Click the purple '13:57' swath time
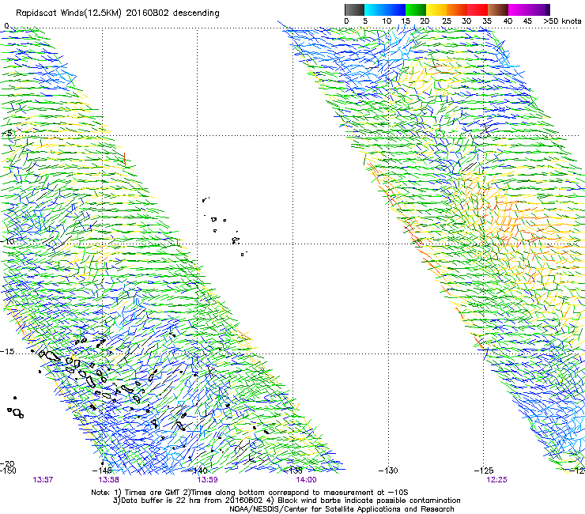Image resolution: width=585 pixels, height=514 pixels. pyautogui.click(x=43, y=480)
